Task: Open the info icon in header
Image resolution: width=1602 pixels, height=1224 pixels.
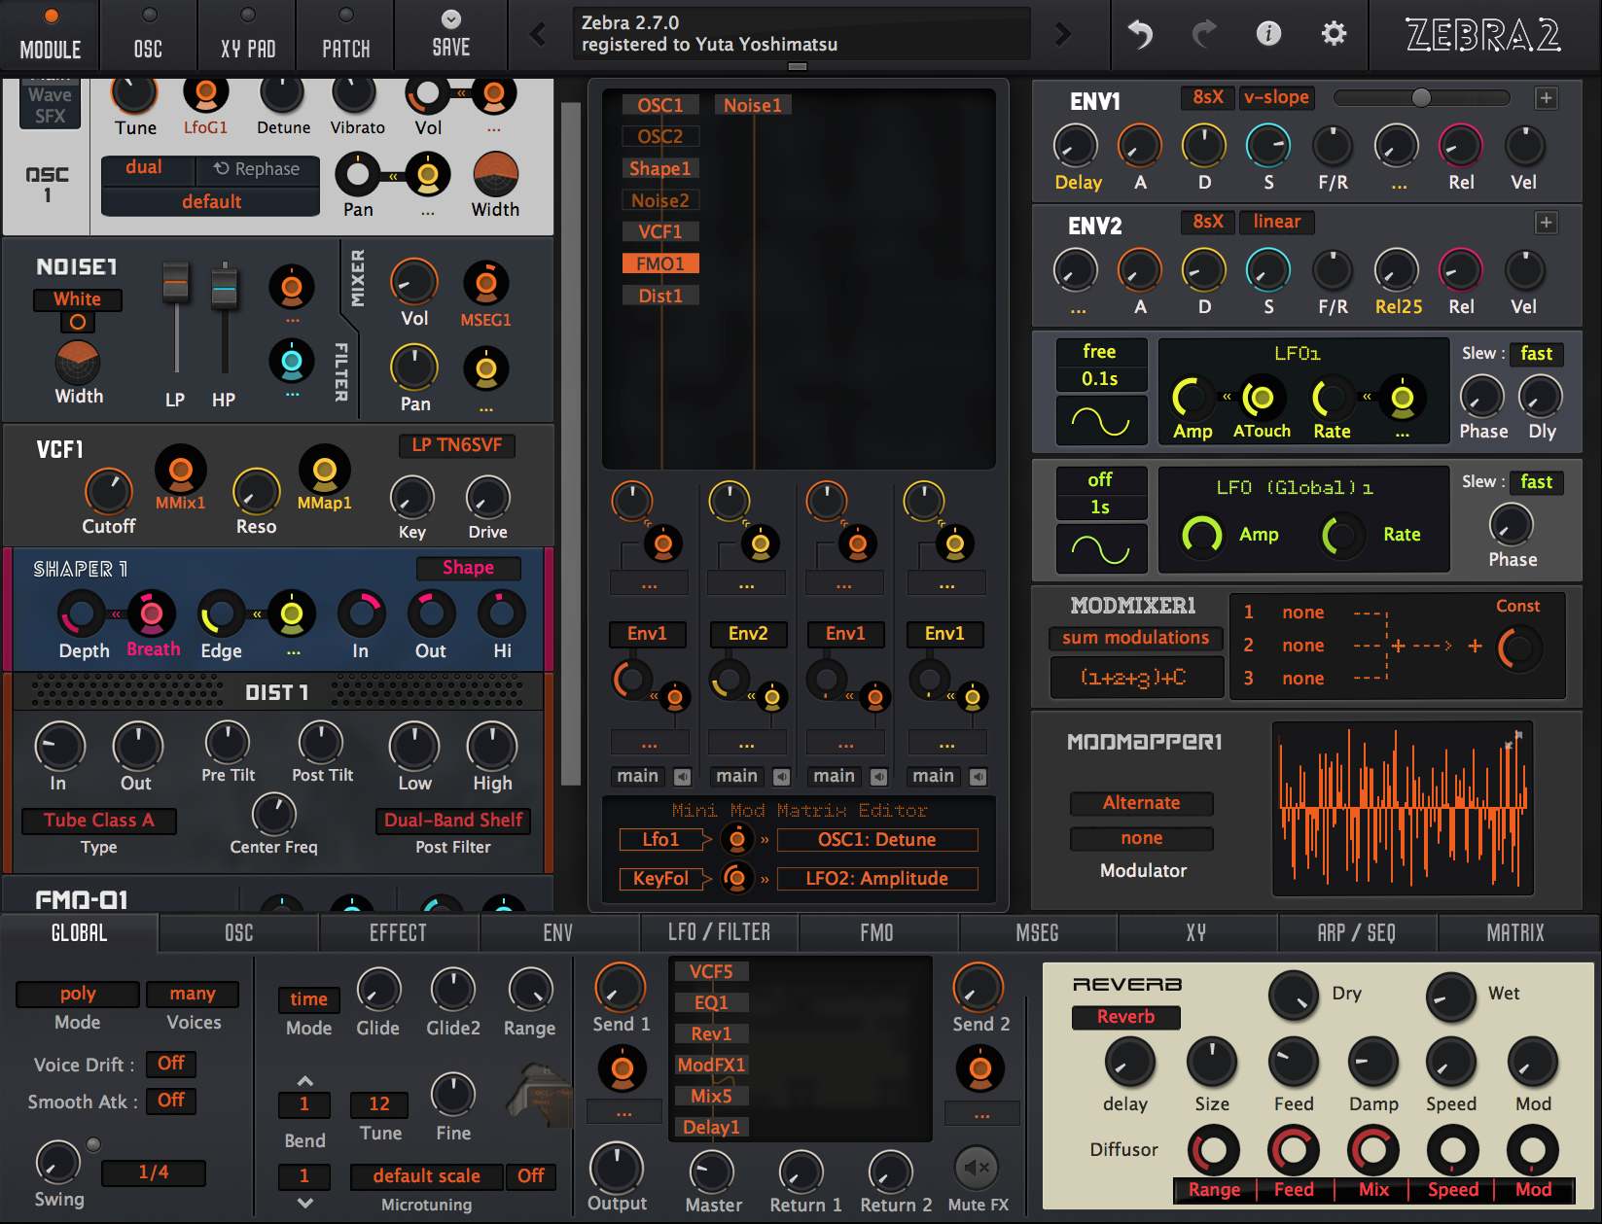Action: 1268,34
